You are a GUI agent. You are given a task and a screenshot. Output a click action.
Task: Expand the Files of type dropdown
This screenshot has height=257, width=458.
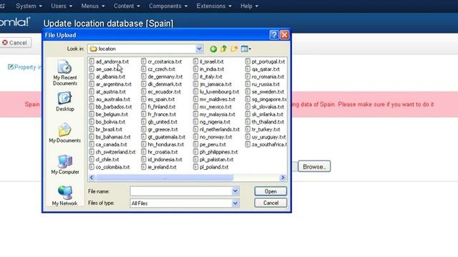click(235, 203)
